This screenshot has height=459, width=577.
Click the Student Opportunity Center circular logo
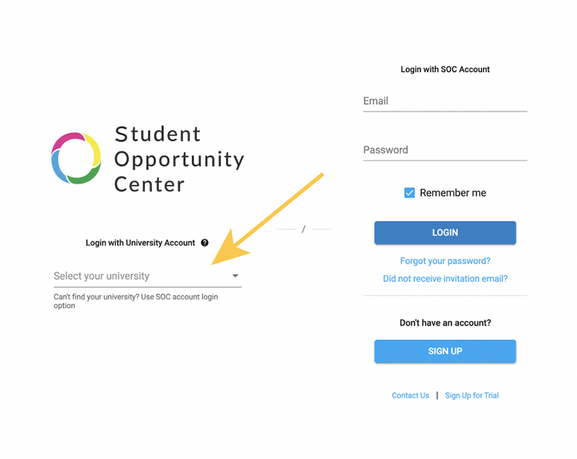pos(76,158)
